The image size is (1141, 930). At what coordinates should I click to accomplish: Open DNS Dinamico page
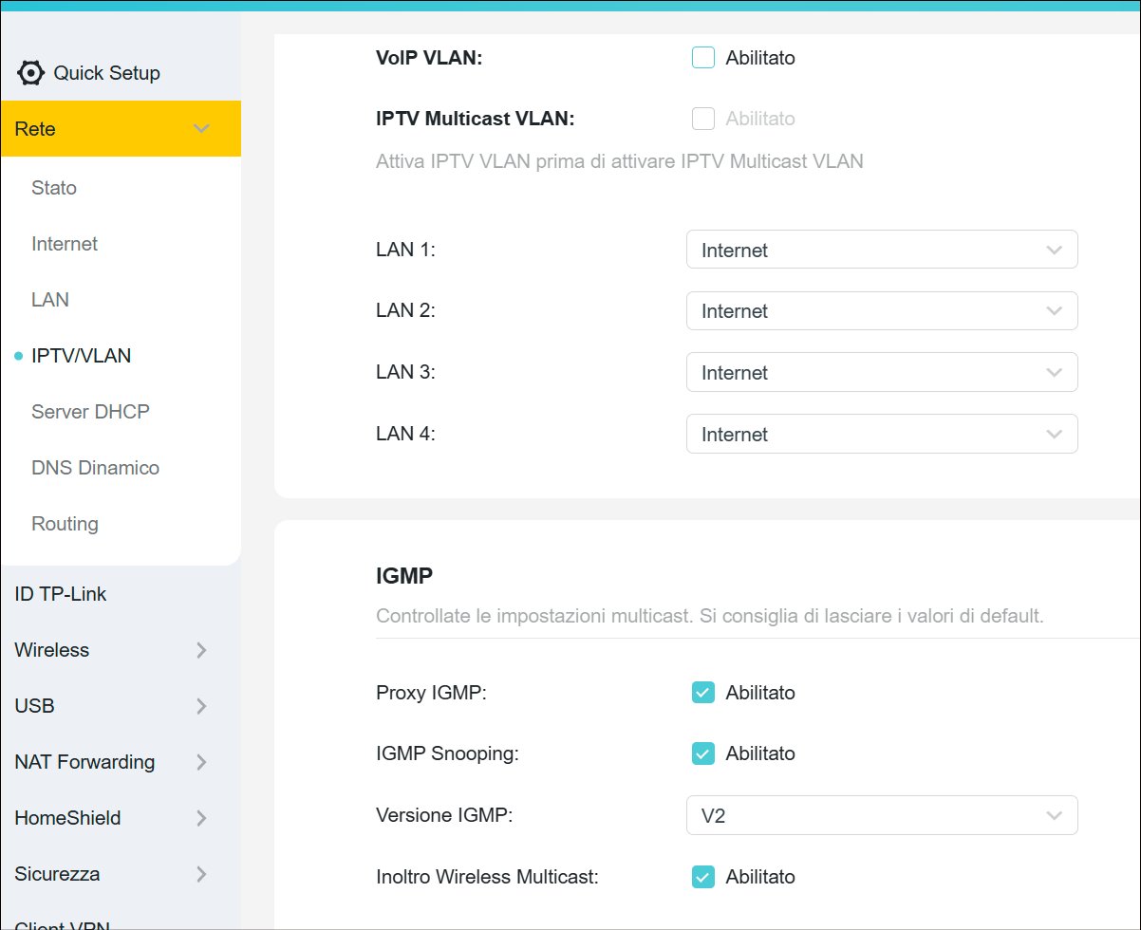[x=95, y=468]
